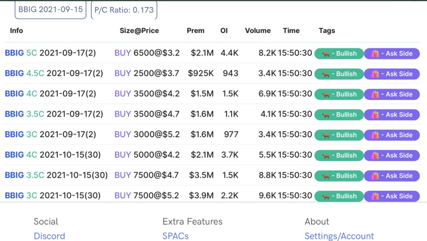Click the 5C strike label
427x241 pixels.
pos(31,53)
